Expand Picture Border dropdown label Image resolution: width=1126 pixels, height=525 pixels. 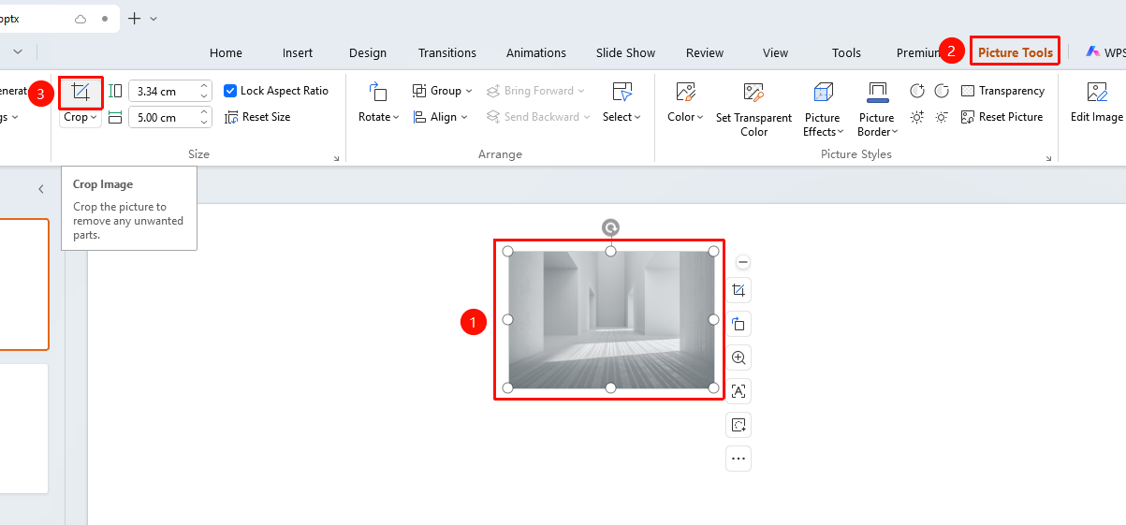click(877, 124)
